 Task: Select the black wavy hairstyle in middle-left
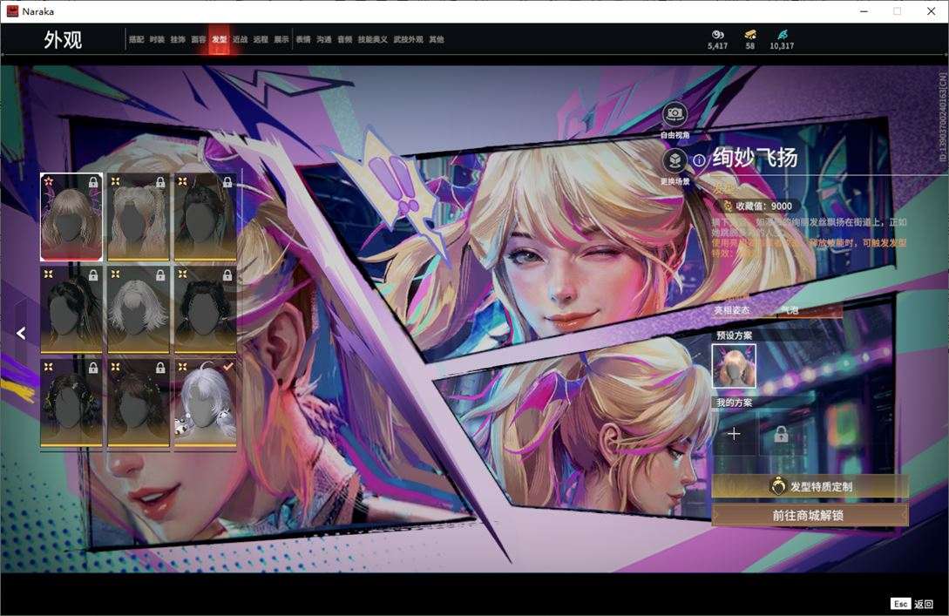pyautogui.click(x=71, y=310)
